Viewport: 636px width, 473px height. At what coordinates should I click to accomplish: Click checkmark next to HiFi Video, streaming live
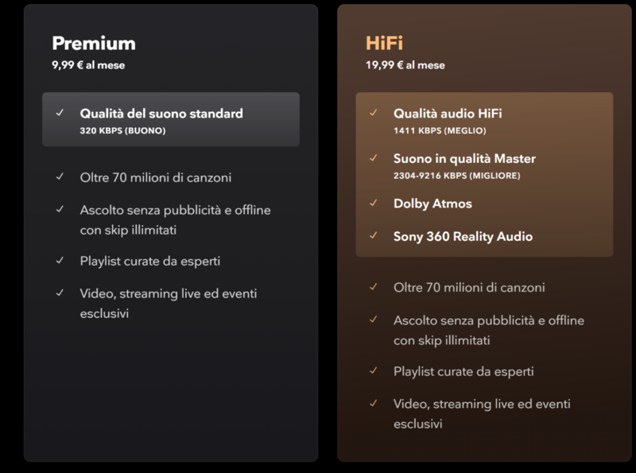point(374,403)
